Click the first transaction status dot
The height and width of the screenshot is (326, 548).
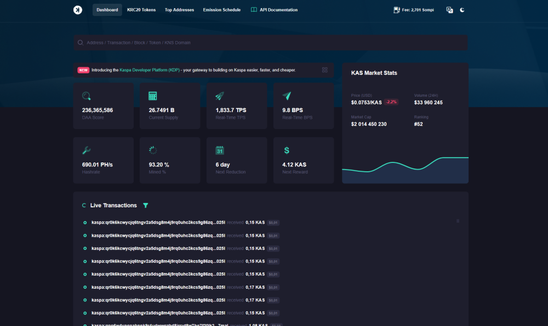(85, 223)
